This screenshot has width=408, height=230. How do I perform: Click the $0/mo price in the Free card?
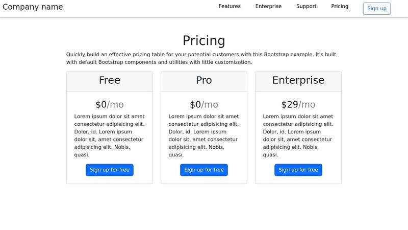point(110,105)
